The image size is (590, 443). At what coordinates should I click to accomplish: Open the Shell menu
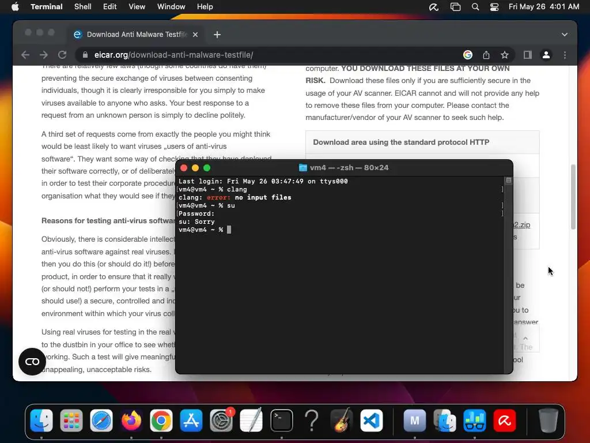pos(83,7)
